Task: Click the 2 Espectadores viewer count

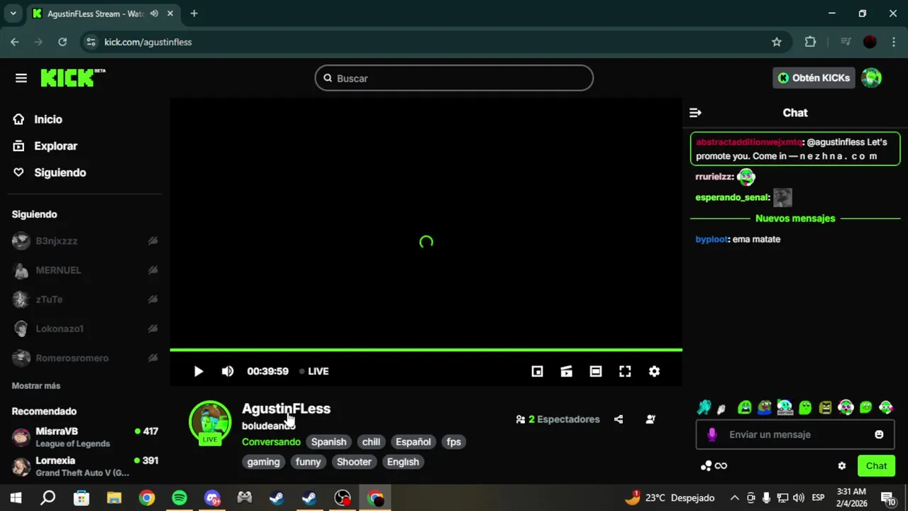Action: click(558, 419)
